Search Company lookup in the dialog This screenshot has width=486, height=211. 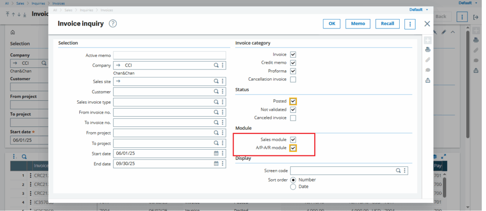point(216,66)
